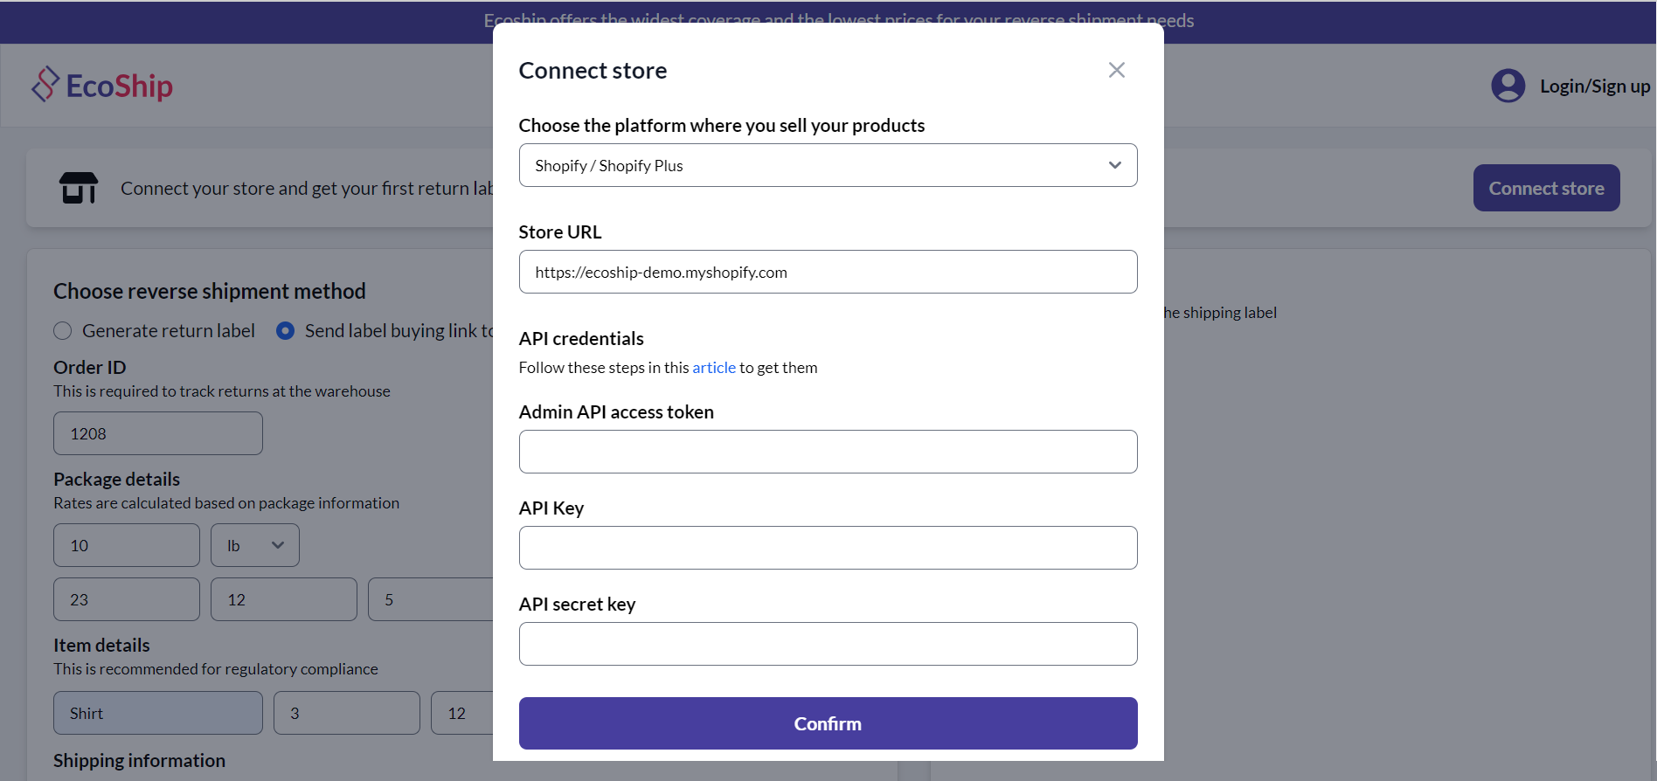Screen dimensions: 1657x781
Task: Focus the Admin API access token field
Action: [828, 452]
